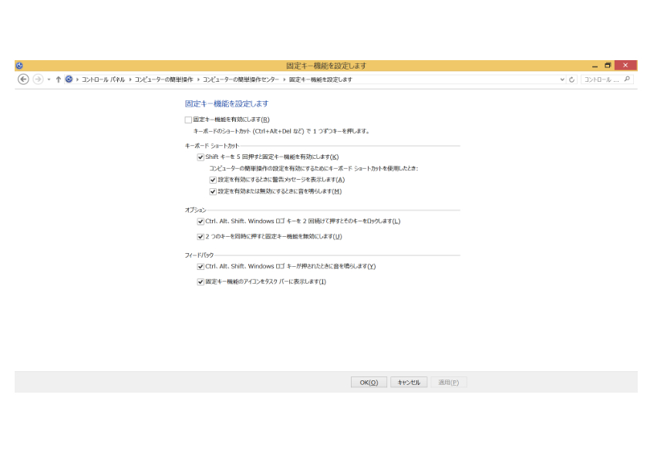Click the Forward navigation arrow

coord(38,79)
